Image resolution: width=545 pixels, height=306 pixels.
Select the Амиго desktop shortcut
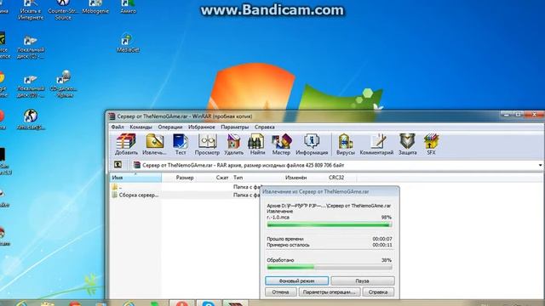click(128, 8)
